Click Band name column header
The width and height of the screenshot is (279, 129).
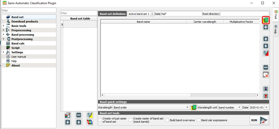tap(143, 22)
